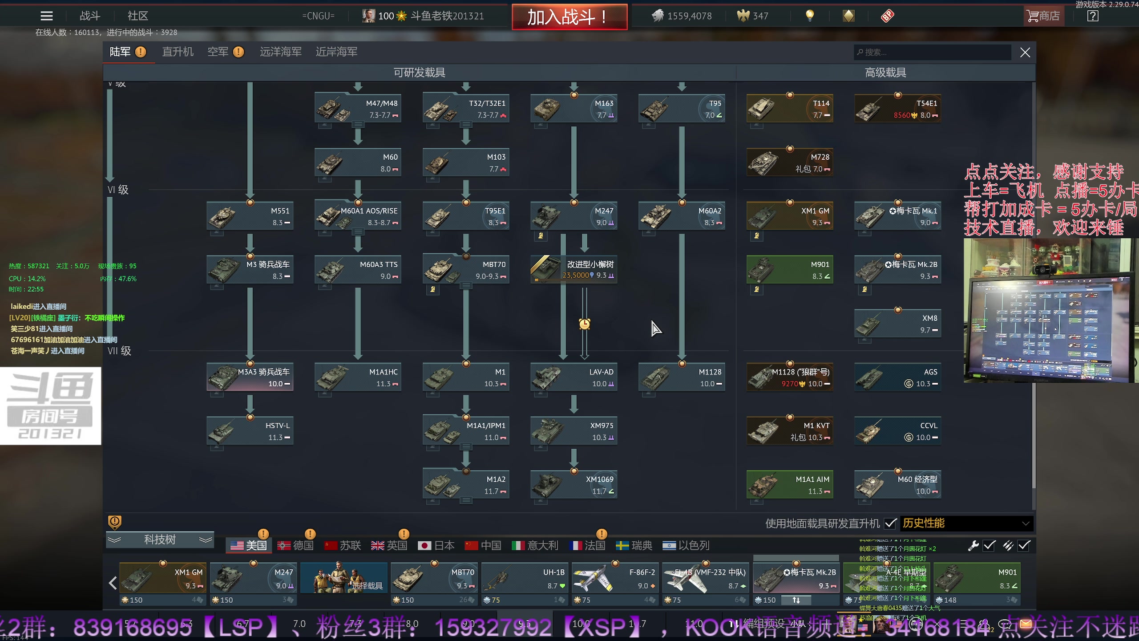Expand the 科技树 panel selector
The height and width of the screenshot is (641, 1139).
[x=160, y=540]
